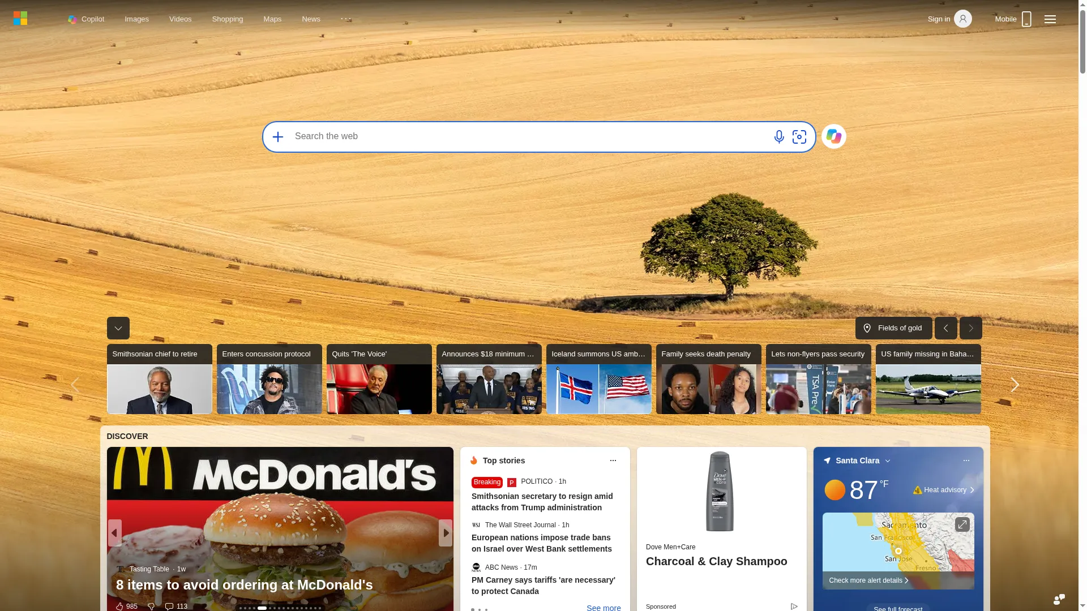This screenshot has width=1087, height=611.
Task: Open the Mobile phone link
Action: 1013,19
